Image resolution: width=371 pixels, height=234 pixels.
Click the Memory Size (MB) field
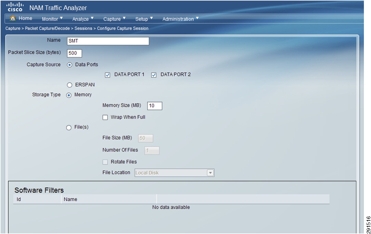click(x=155, y=106)
